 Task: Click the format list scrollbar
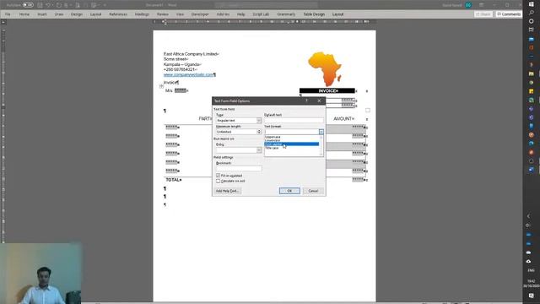coord(321,145)
